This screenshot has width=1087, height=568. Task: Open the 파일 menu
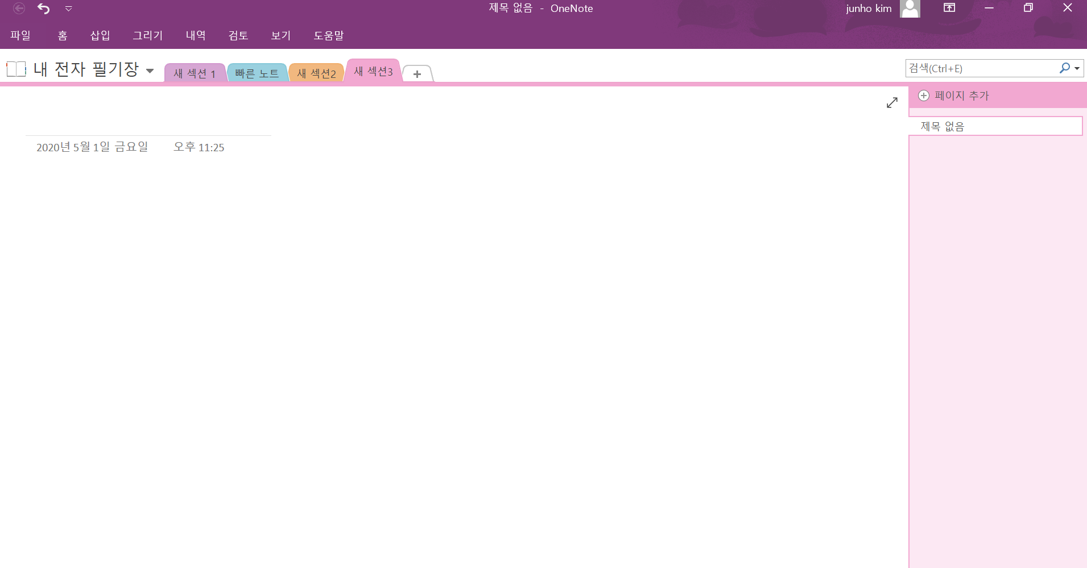pos(20,35)
